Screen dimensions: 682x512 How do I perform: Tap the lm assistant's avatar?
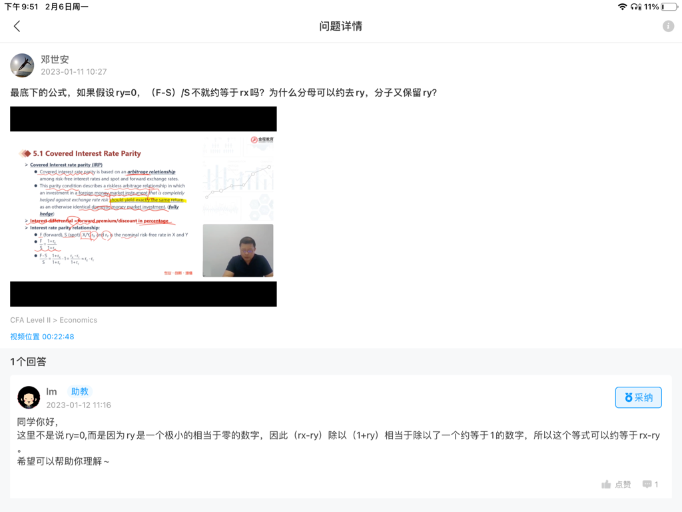coord(29,397)
